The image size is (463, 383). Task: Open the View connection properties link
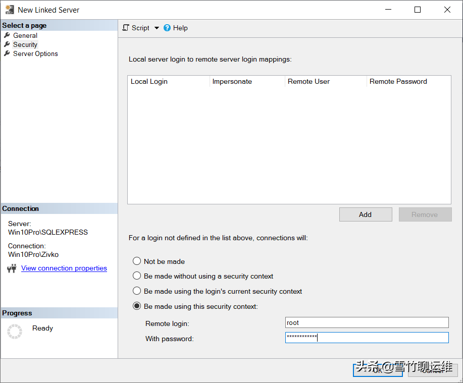click(64, 268)
